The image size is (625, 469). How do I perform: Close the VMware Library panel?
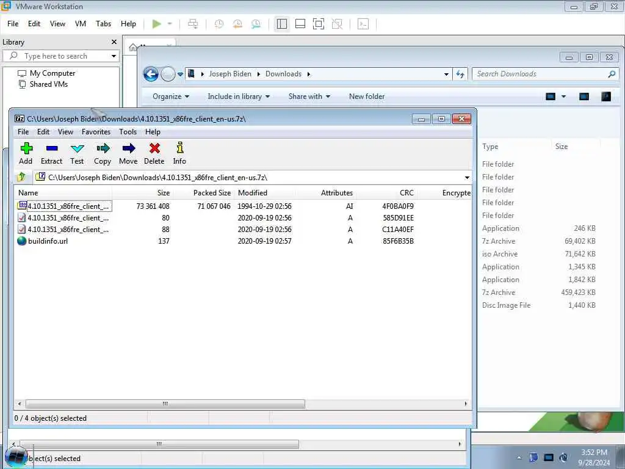pyautogui.click(x=114, y=42)
